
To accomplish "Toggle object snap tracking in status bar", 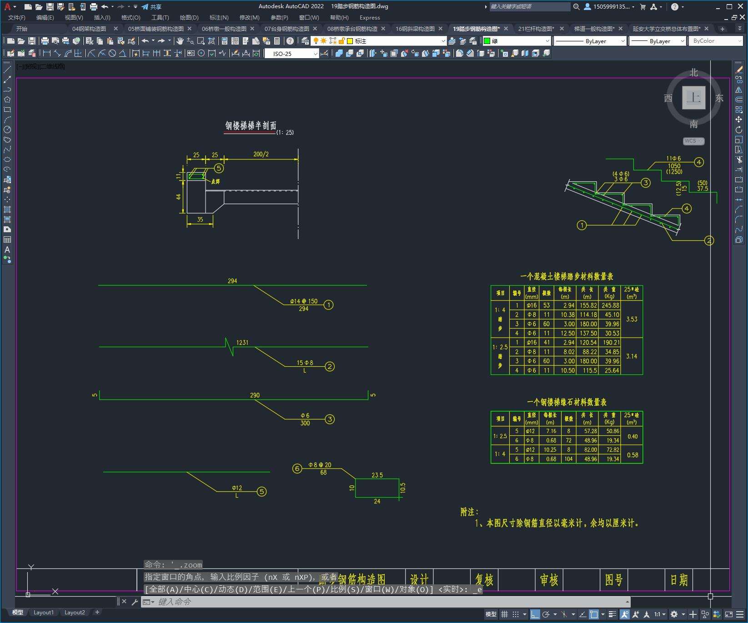I will coord(582,614).
